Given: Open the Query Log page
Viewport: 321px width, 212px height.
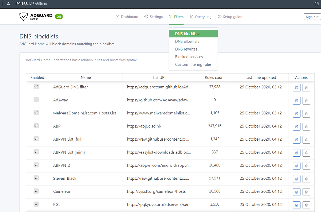Looking at the screenshot, I should tap(201, 17).
